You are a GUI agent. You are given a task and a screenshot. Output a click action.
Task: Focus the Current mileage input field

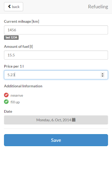point(56,30)
